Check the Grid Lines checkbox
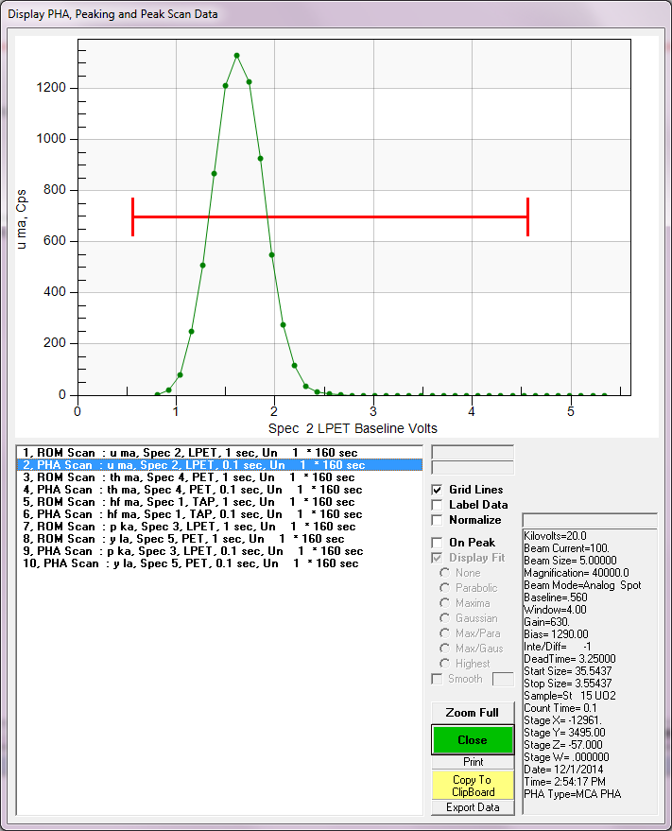Viewport: 672px width, 831px height. [x=438, y=490]
